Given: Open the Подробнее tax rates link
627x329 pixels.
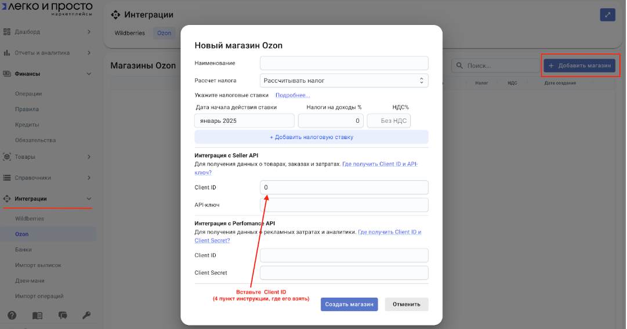Looking at the screenshot, I should click(292, 95).
